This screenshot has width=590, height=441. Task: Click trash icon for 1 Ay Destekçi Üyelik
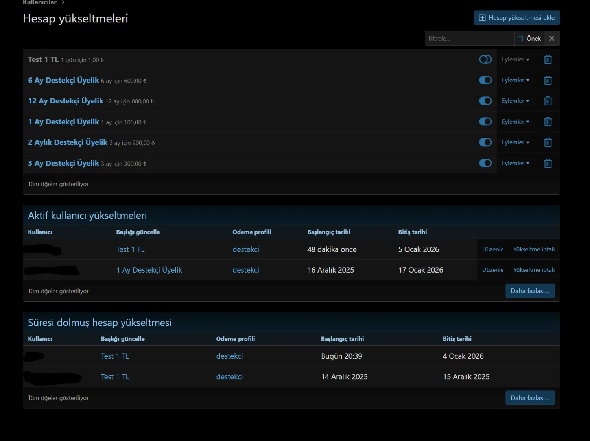tap(548, 122)
